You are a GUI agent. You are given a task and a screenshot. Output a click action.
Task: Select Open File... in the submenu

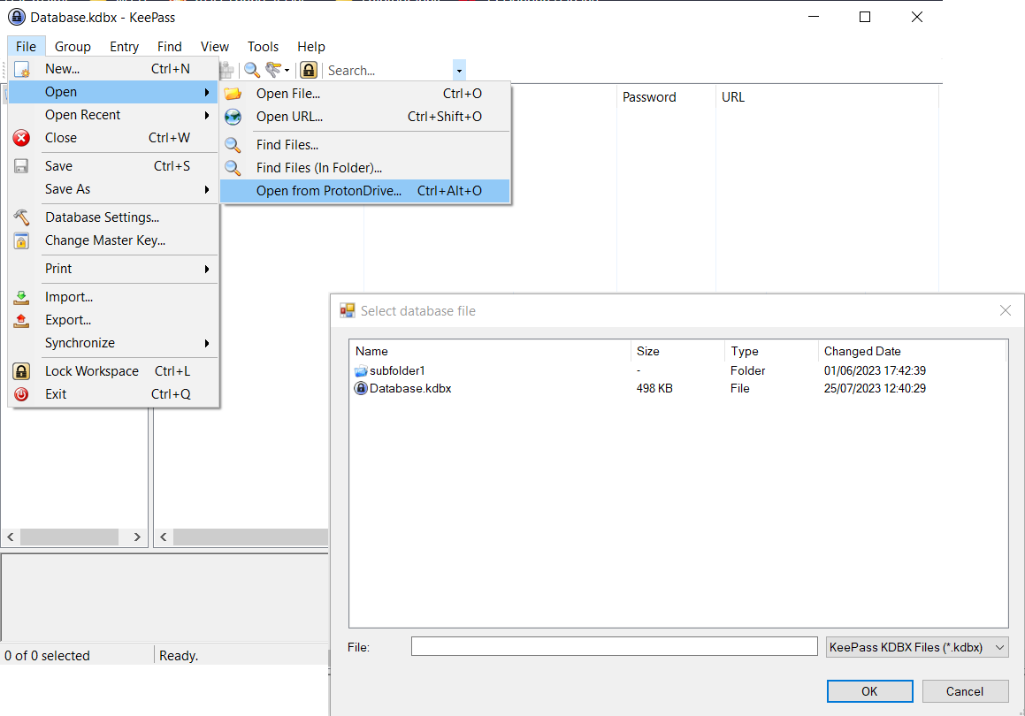(364, 94)
